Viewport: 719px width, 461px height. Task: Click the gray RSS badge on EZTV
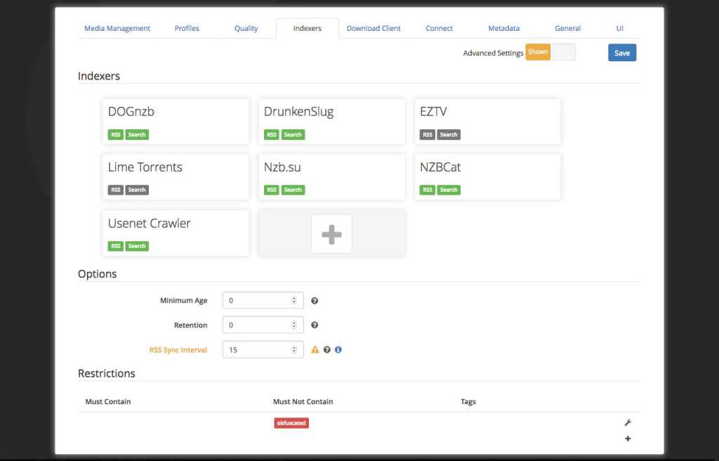[x=428, y=134]
